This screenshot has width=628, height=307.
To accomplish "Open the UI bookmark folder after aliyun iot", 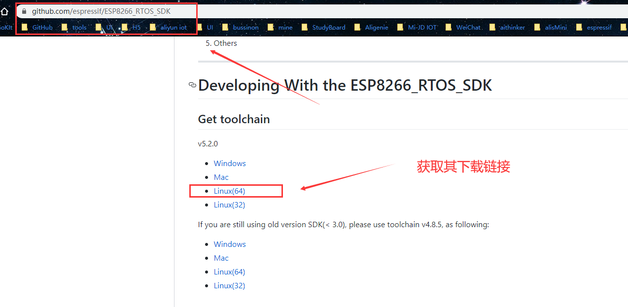I will pyautogui.click(x=205, y=28).
